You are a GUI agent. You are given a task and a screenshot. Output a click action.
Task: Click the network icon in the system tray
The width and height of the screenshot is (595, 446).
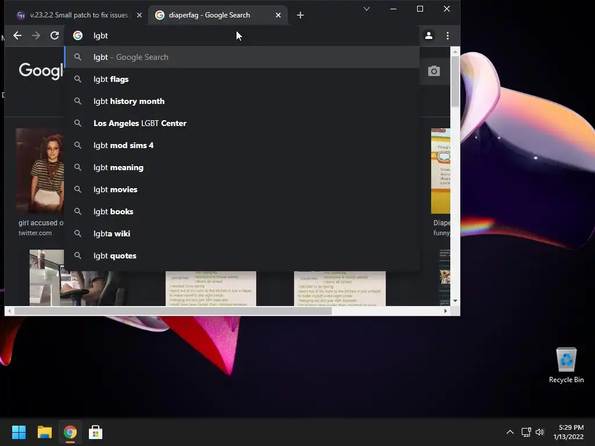pos(526,432)
